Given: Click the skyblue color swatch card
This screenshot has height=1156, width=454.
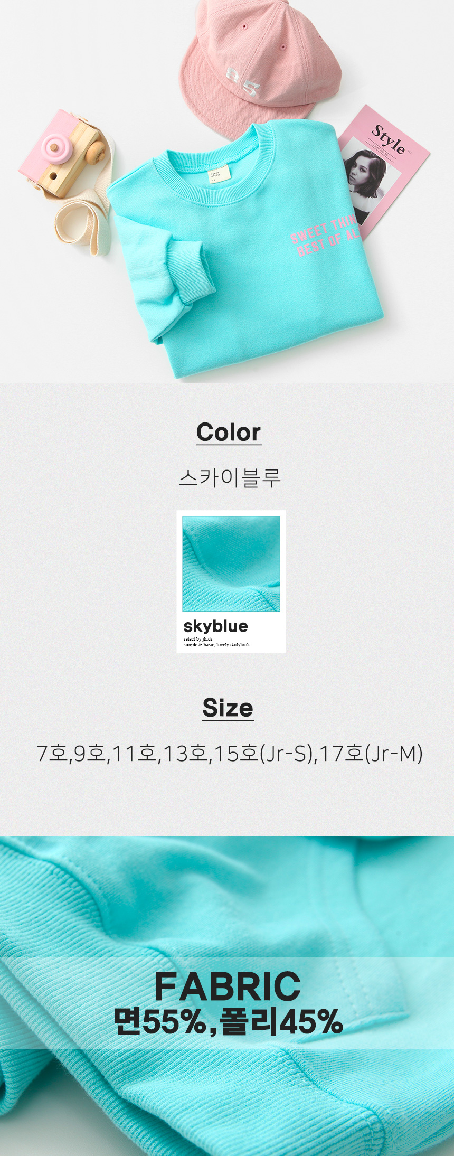Looking at the screenshot, I should (231, 581).
